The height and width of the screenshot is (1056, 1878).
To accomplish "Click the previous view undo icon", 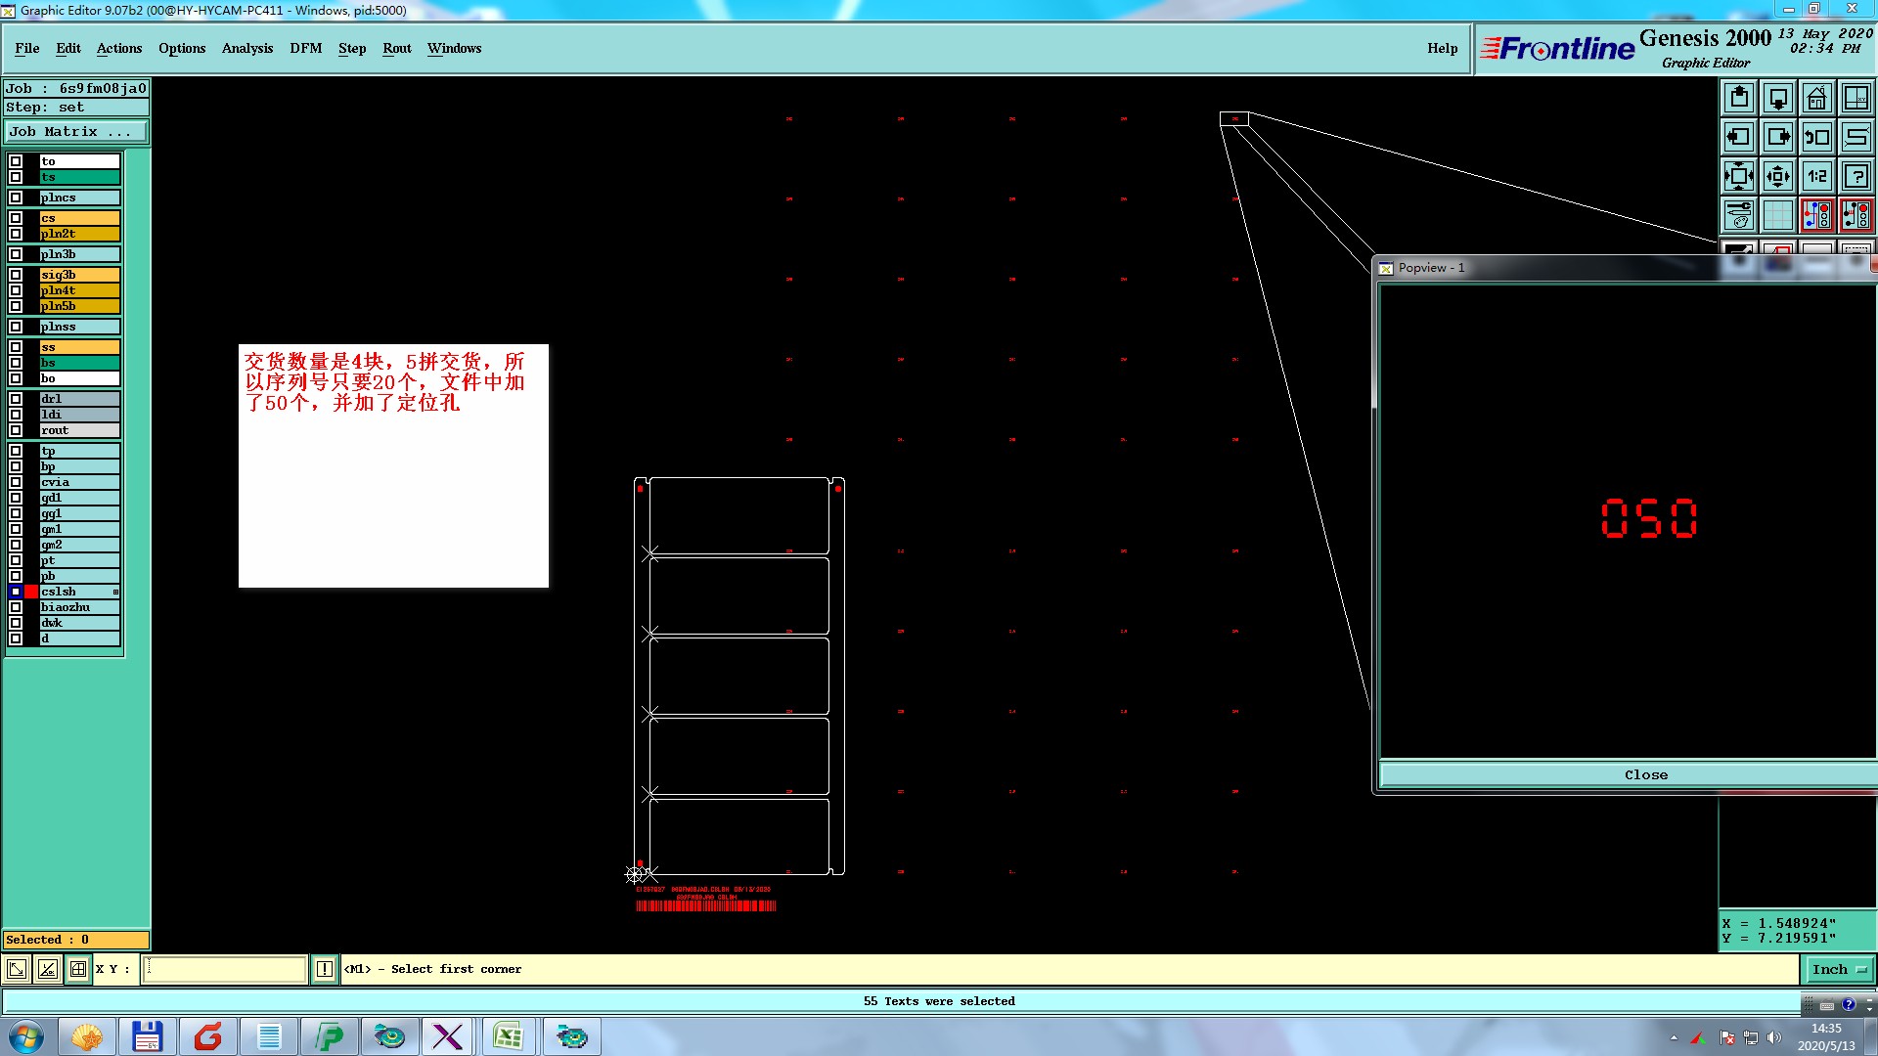I will click(1816, 137).
